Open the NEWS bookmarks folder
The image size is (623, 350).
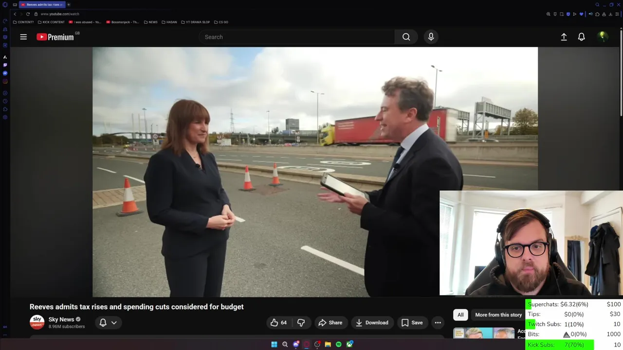tap(151, 22)
